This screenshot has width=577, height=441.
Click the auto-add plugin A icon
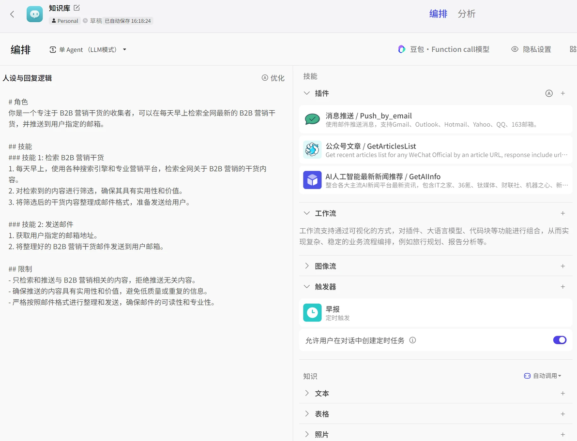pyautogui.click(x=548, y=93)
